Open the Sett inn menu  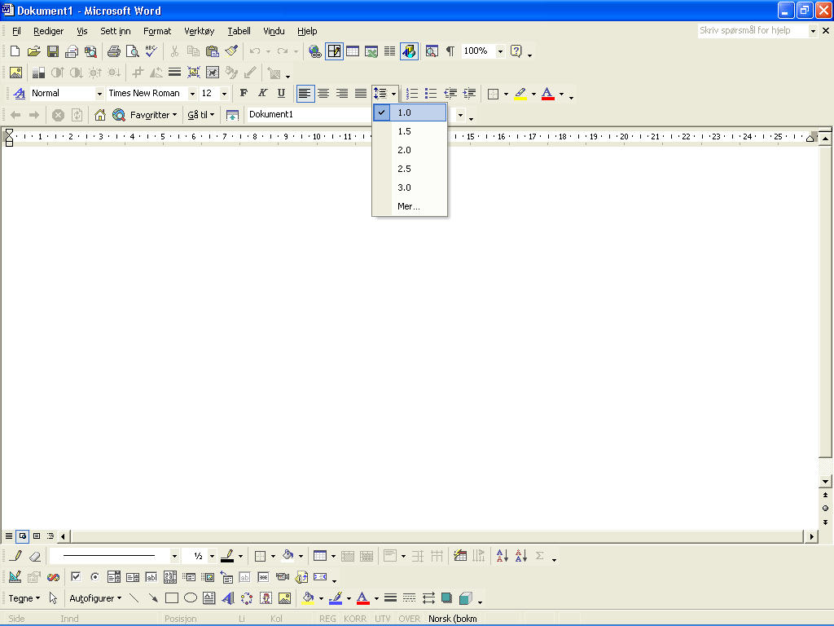click(x=116, y=31)
